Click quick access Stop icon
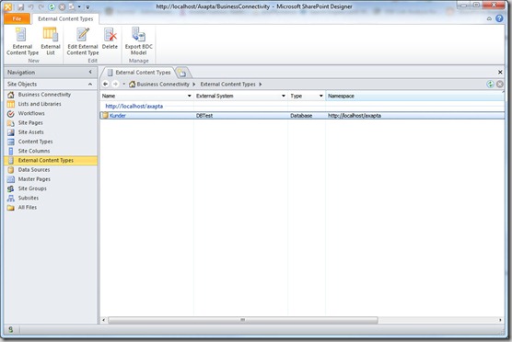This screenshot has width=512, height=342. coord(62,6)
